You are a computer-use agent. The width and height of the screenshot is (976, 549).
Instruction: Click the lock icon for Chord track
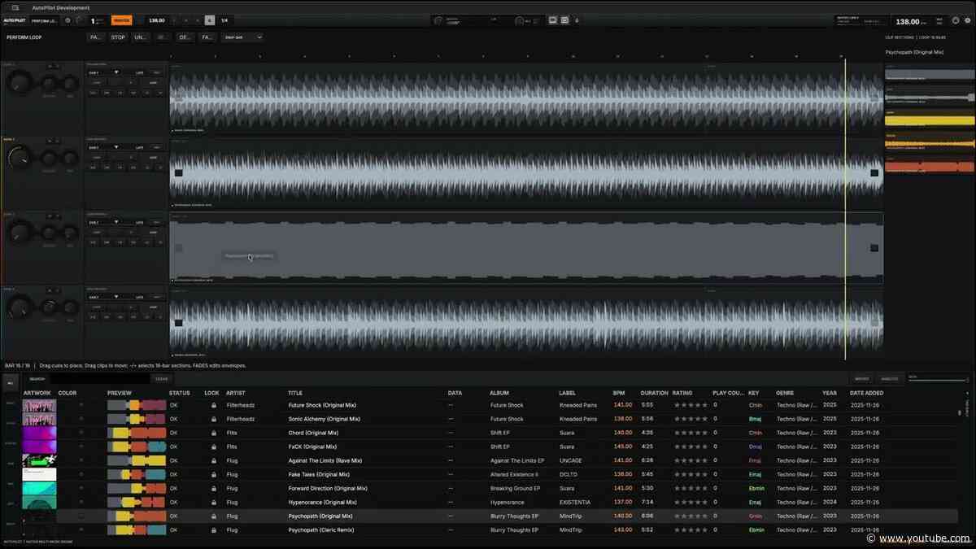213,433
